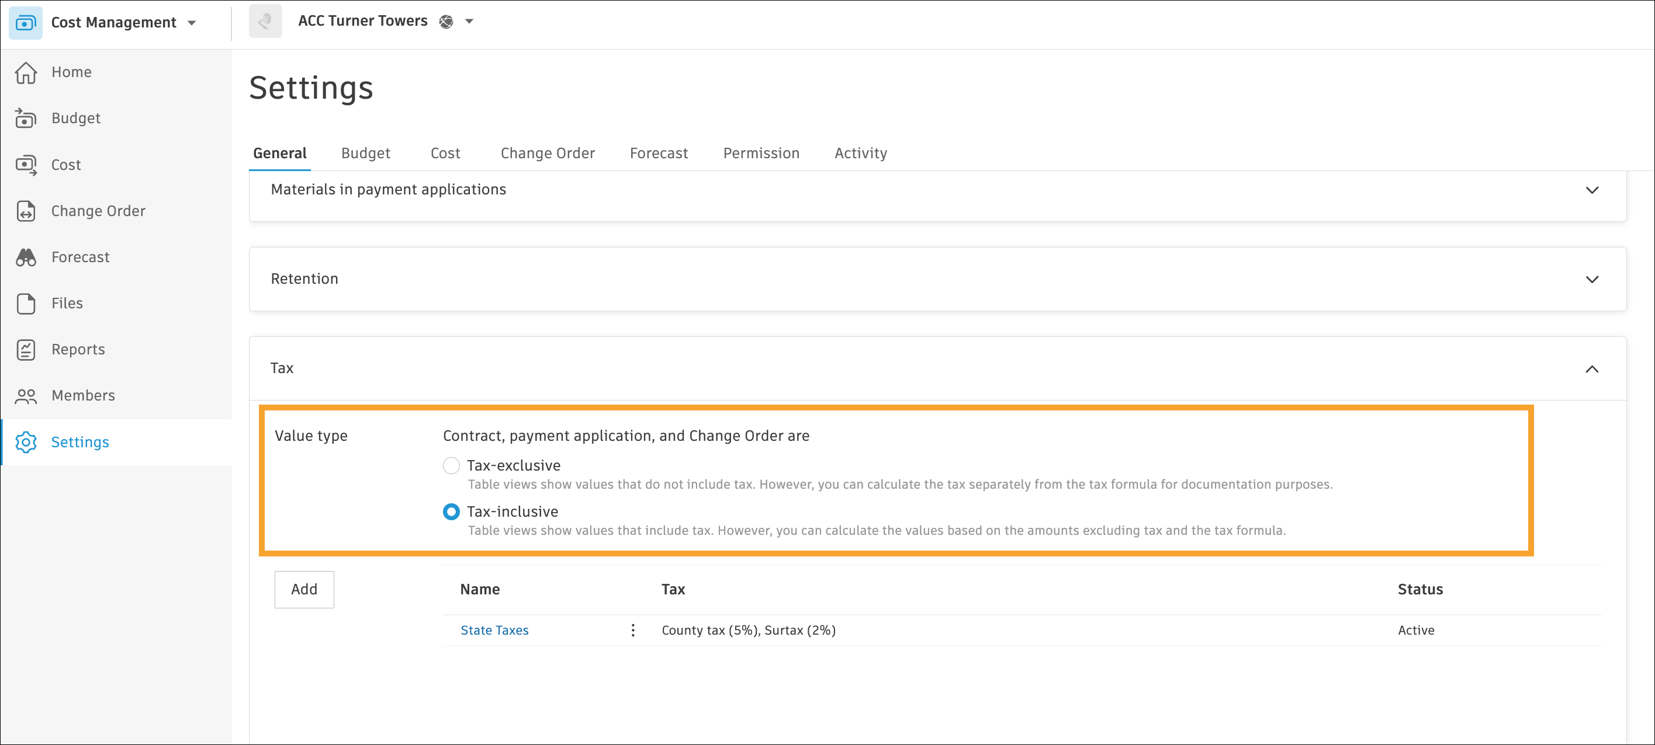Image resolution: width=1655 pixels, height=745 pixels.
Task: Open Members people icon
Action: click(x=26, y=396)
